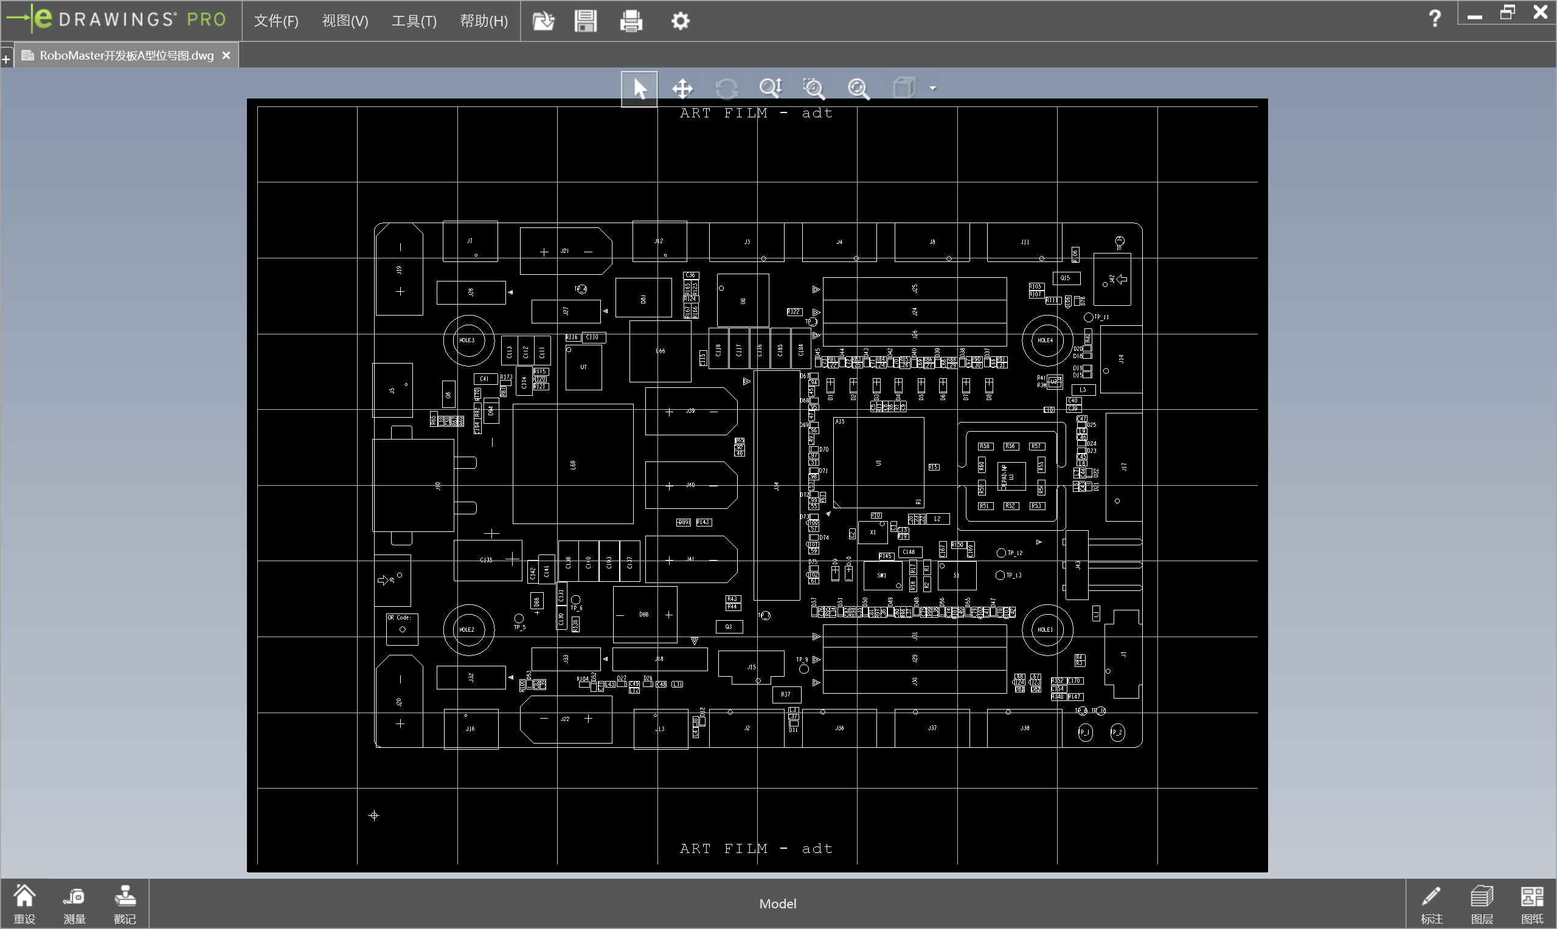1557x929 pixels.
Task: Open the 测量 measure tool
Action: tap(74, 904)
